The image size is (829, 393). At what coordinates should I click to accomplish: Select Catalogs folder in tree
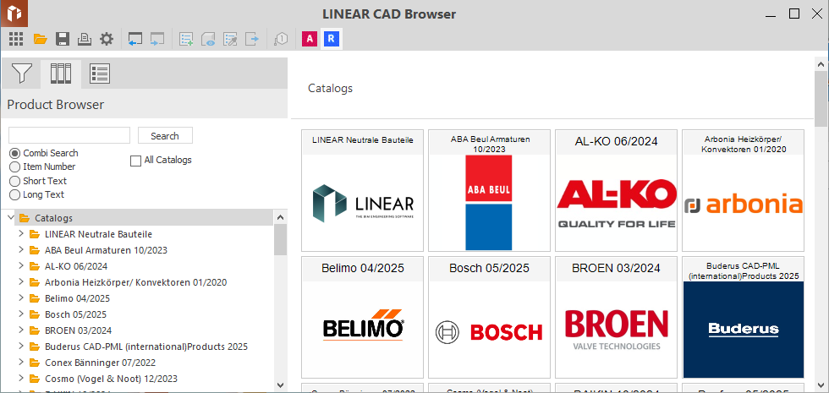[53, 218]
